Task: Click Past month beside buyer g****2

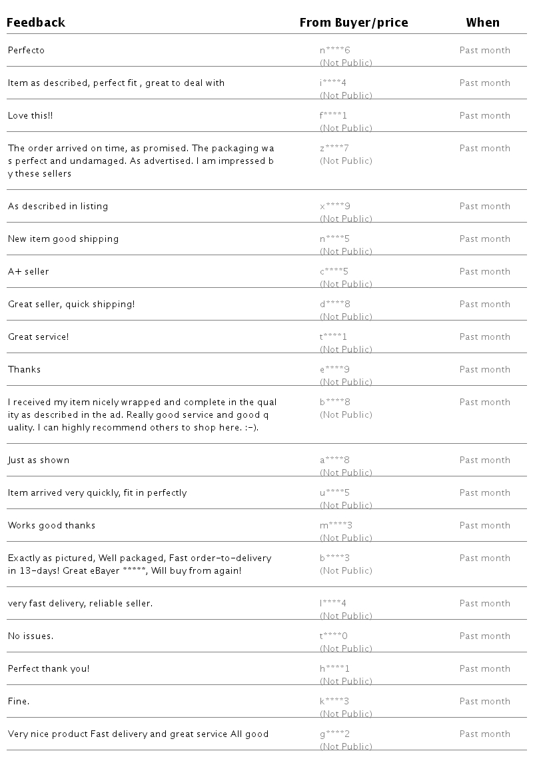Action: point(485,734)
